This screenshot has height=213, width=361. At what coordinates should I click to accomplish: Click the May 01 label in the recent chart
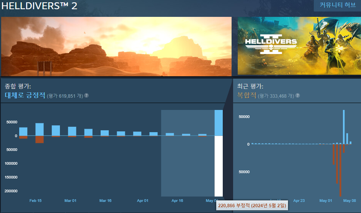click(x=326, y=201)
